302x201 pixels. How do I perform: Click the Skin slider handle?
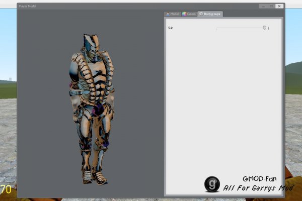(x=265, y=28)
